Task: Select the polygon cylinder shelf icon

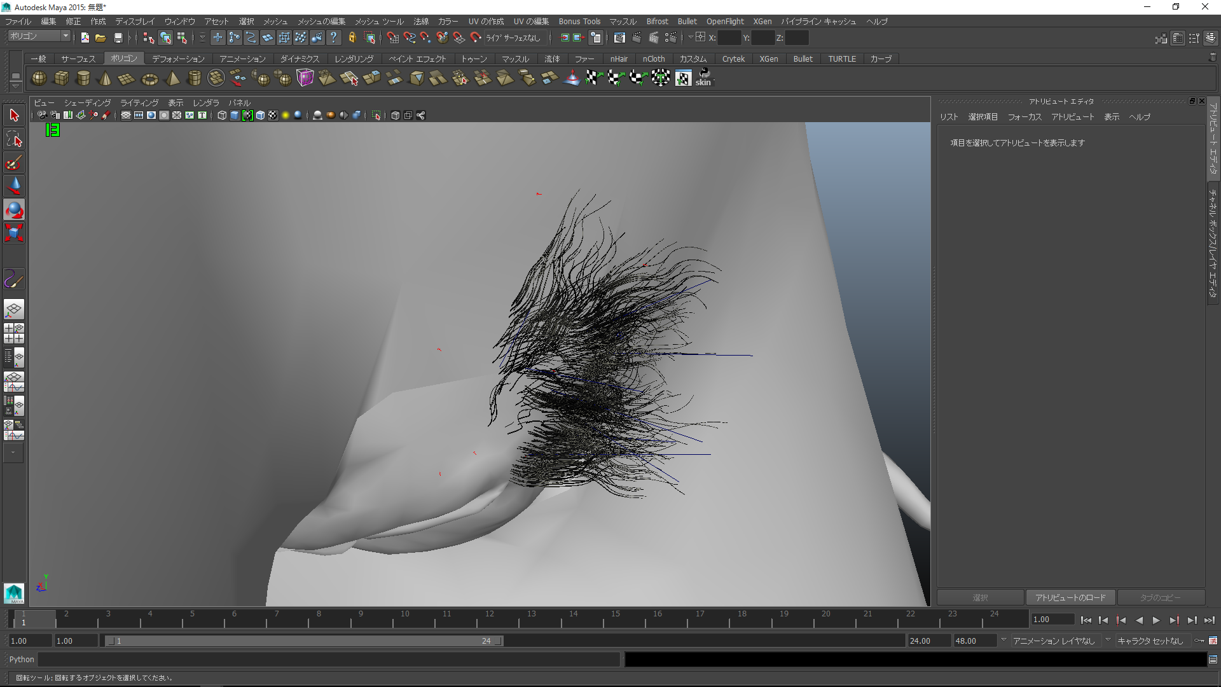Action: point(83,78)
